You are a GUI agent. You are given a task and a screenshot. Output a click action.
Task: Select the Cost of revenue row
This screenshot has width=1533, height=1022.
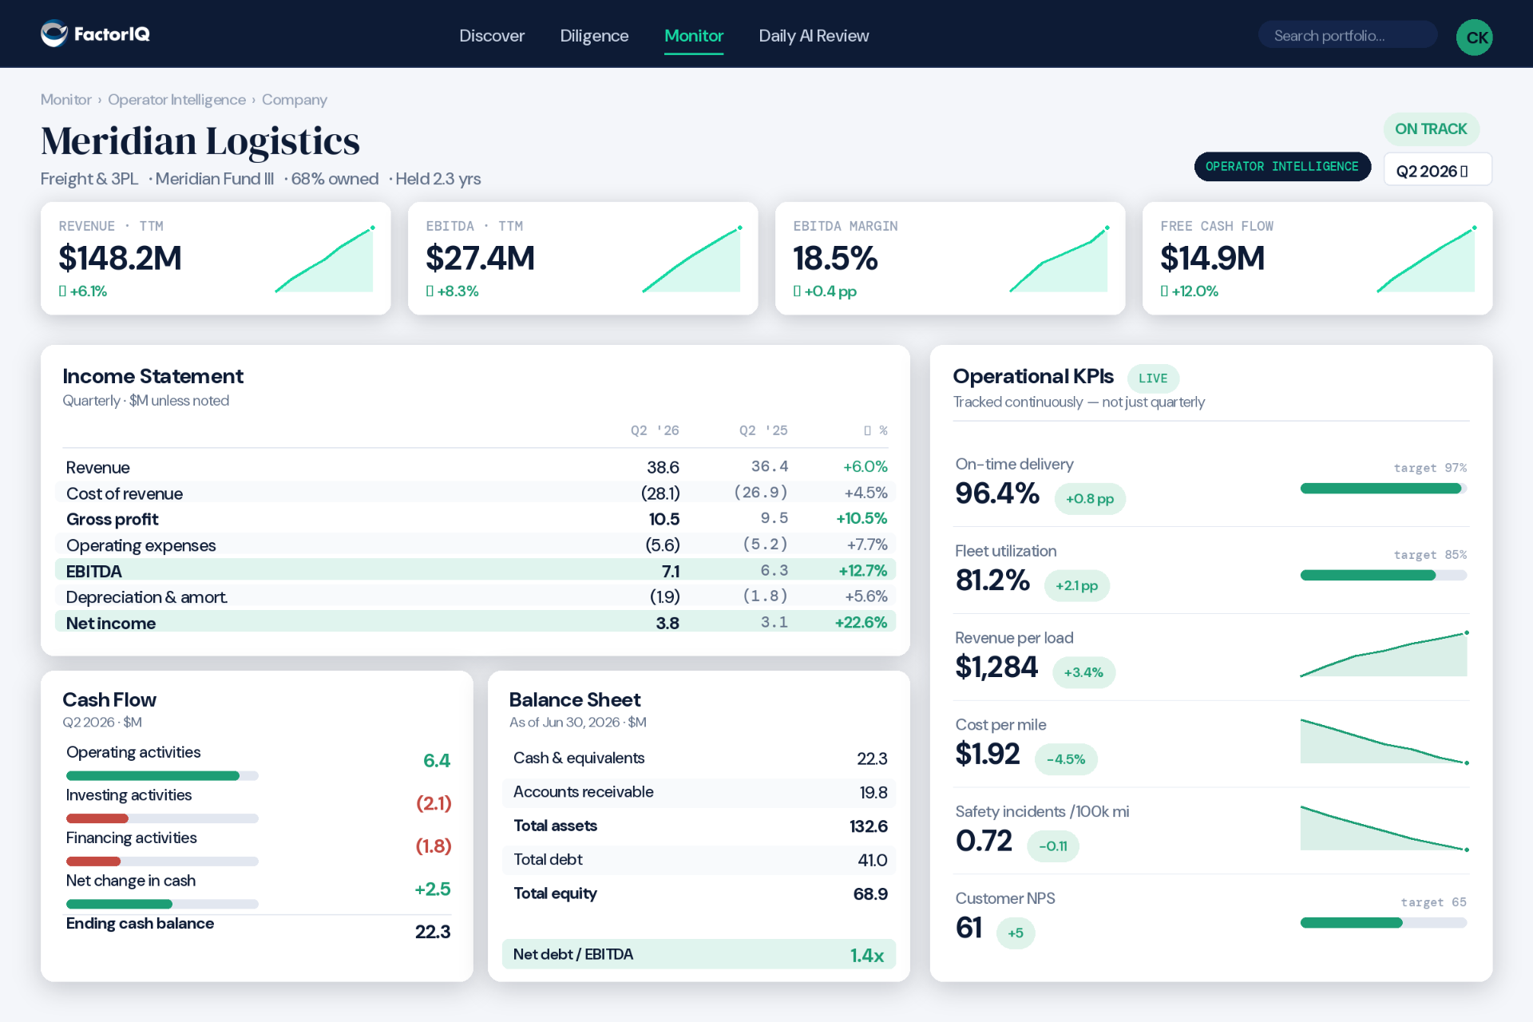(x=476, y=493)
